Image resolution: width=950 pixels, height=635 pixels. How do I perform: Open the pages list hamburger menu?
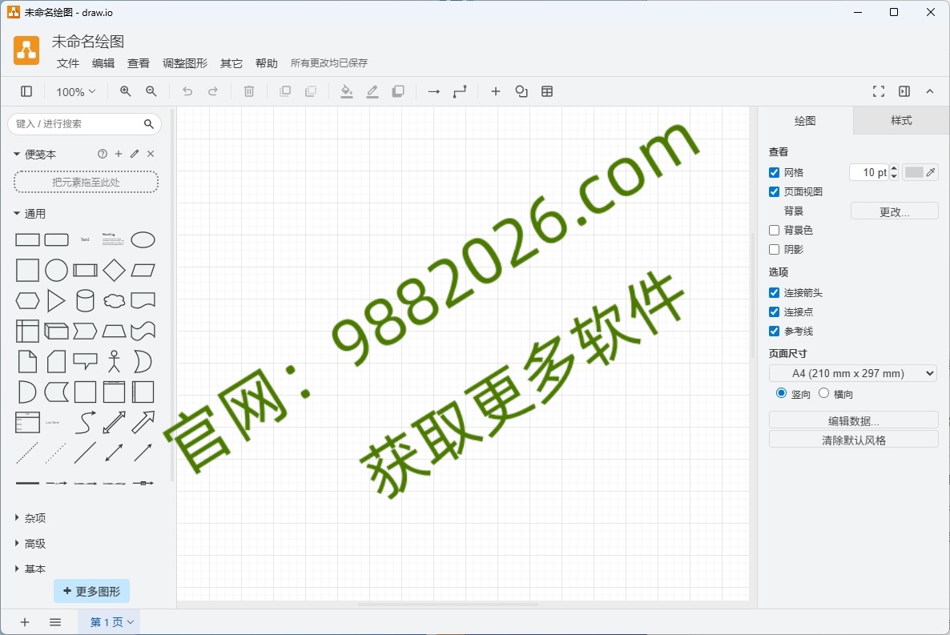pos(55,622)
